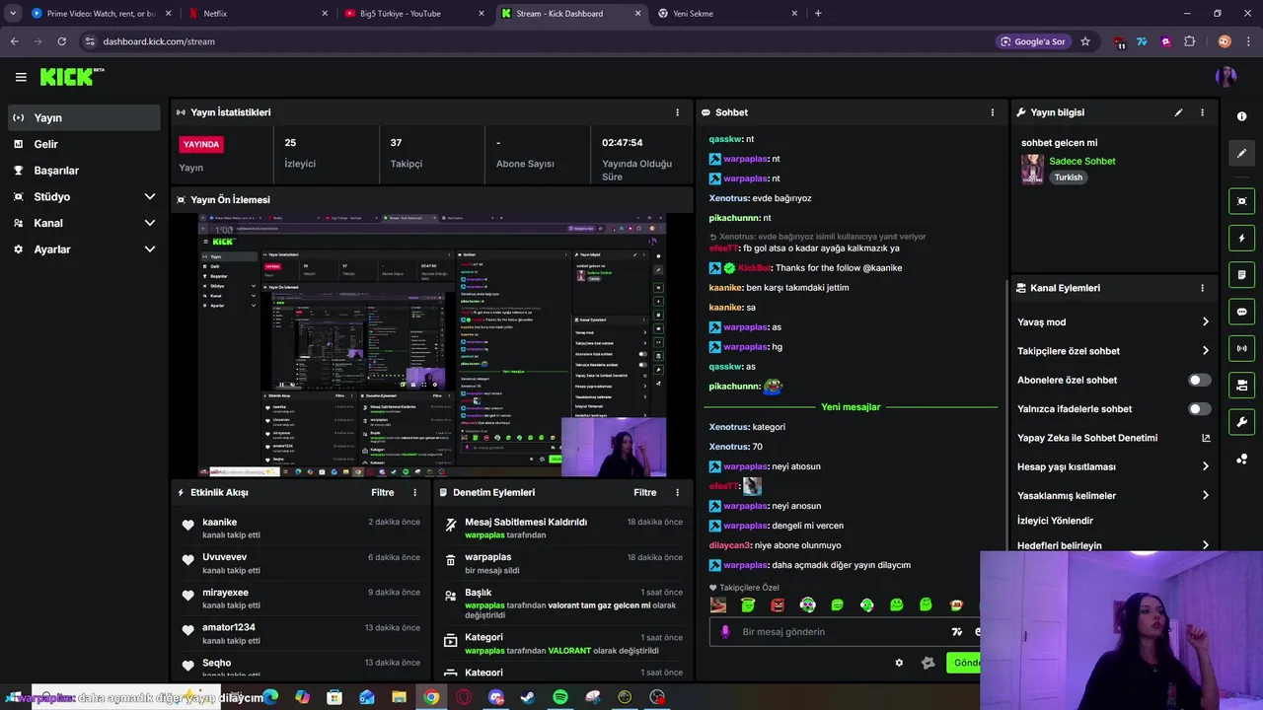Image resolution: width=1263 pixels, height=710 pixels.
Task: Open chat settings gear icon
Action: 899,663
